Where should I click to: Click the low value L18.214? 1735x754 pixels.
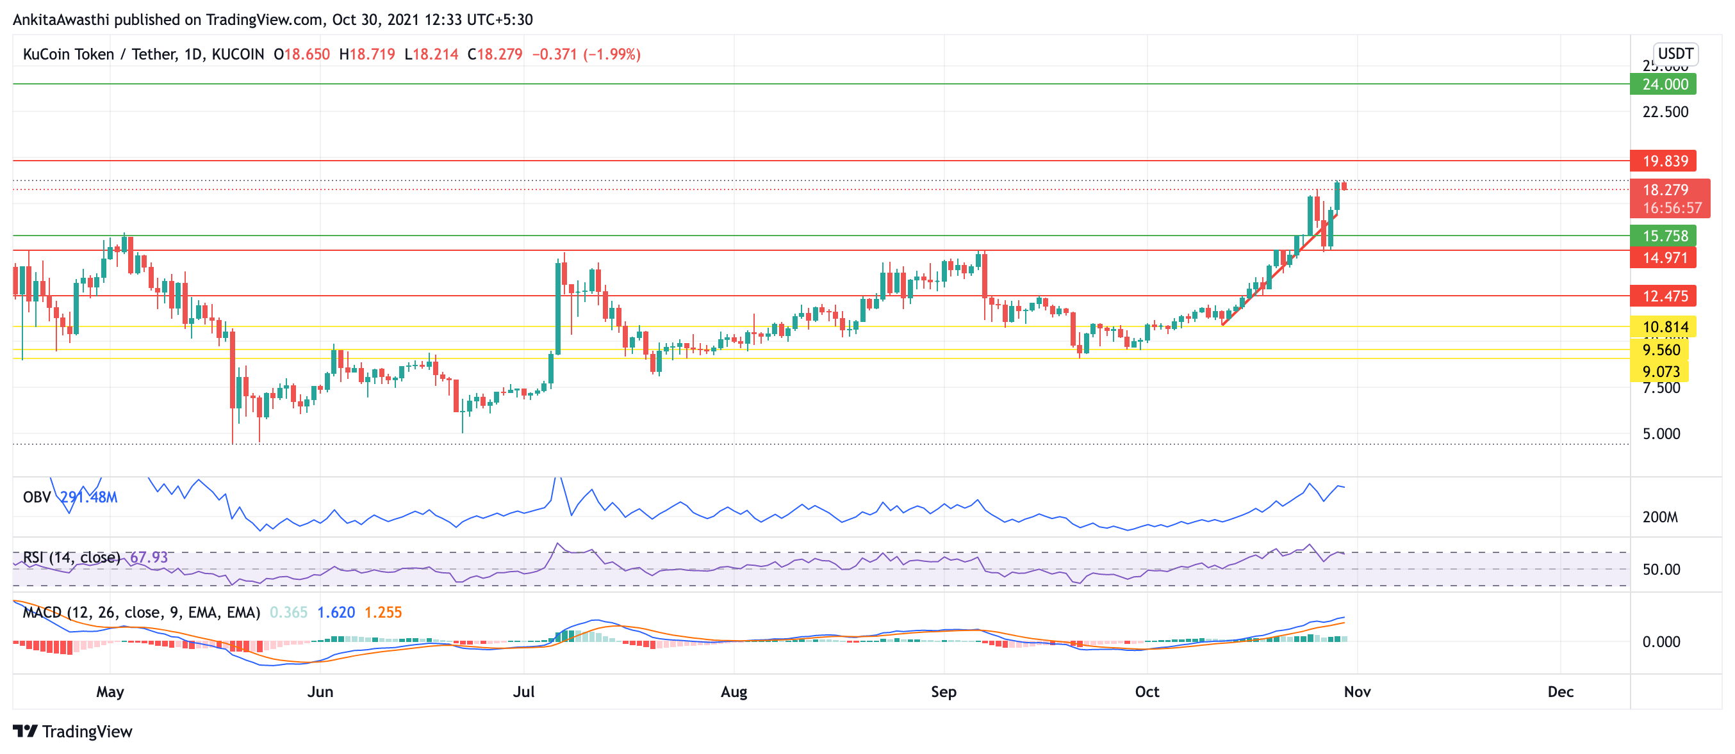431,54
